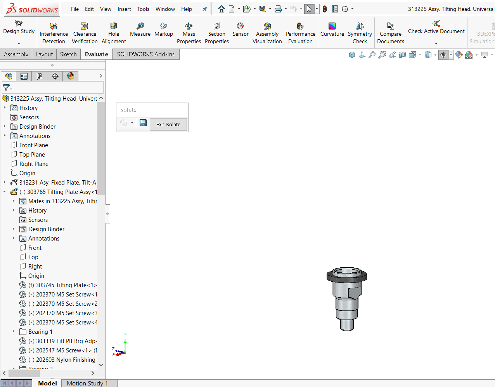Click Edit Appearance color ball icon

[459, 55]
